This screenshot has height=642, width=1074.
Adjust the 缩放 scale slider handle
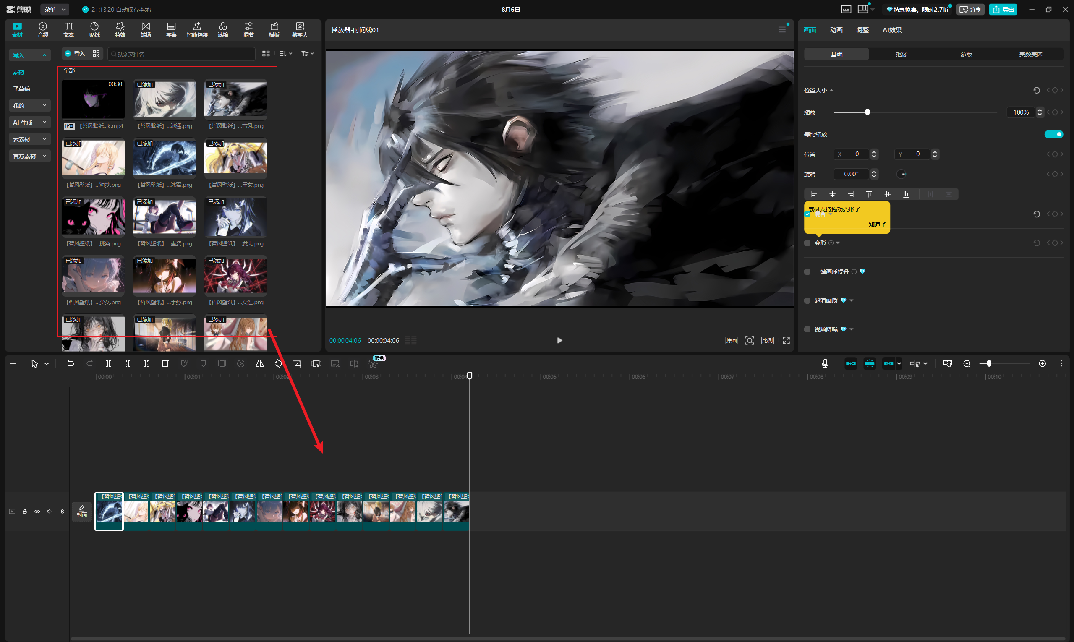coord(867,112)
